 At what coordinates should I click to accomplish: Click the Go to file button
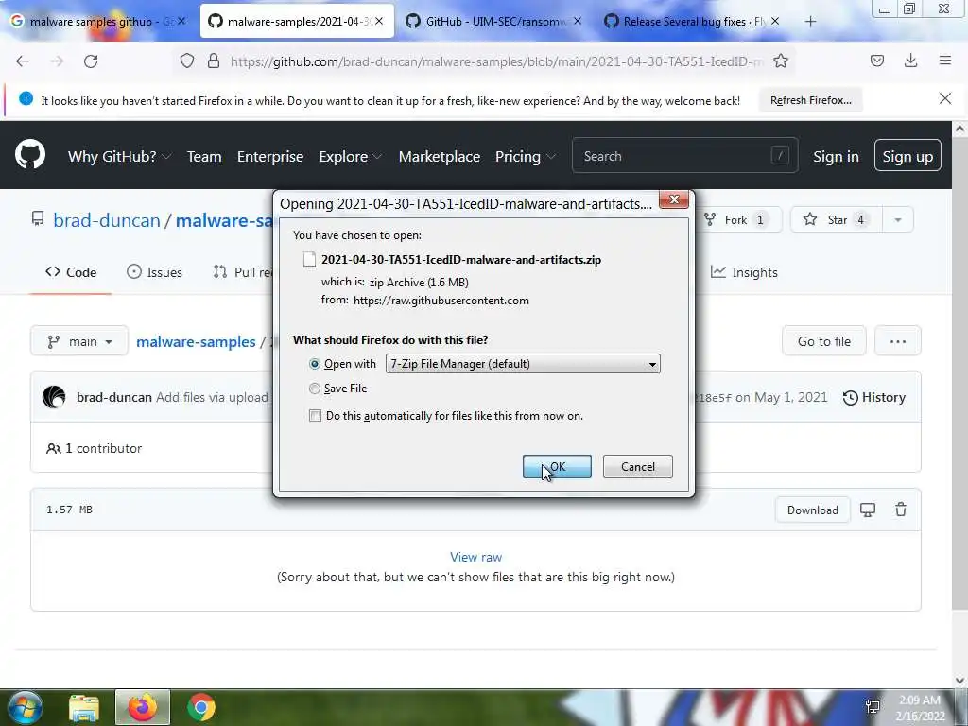click(824, 341)
